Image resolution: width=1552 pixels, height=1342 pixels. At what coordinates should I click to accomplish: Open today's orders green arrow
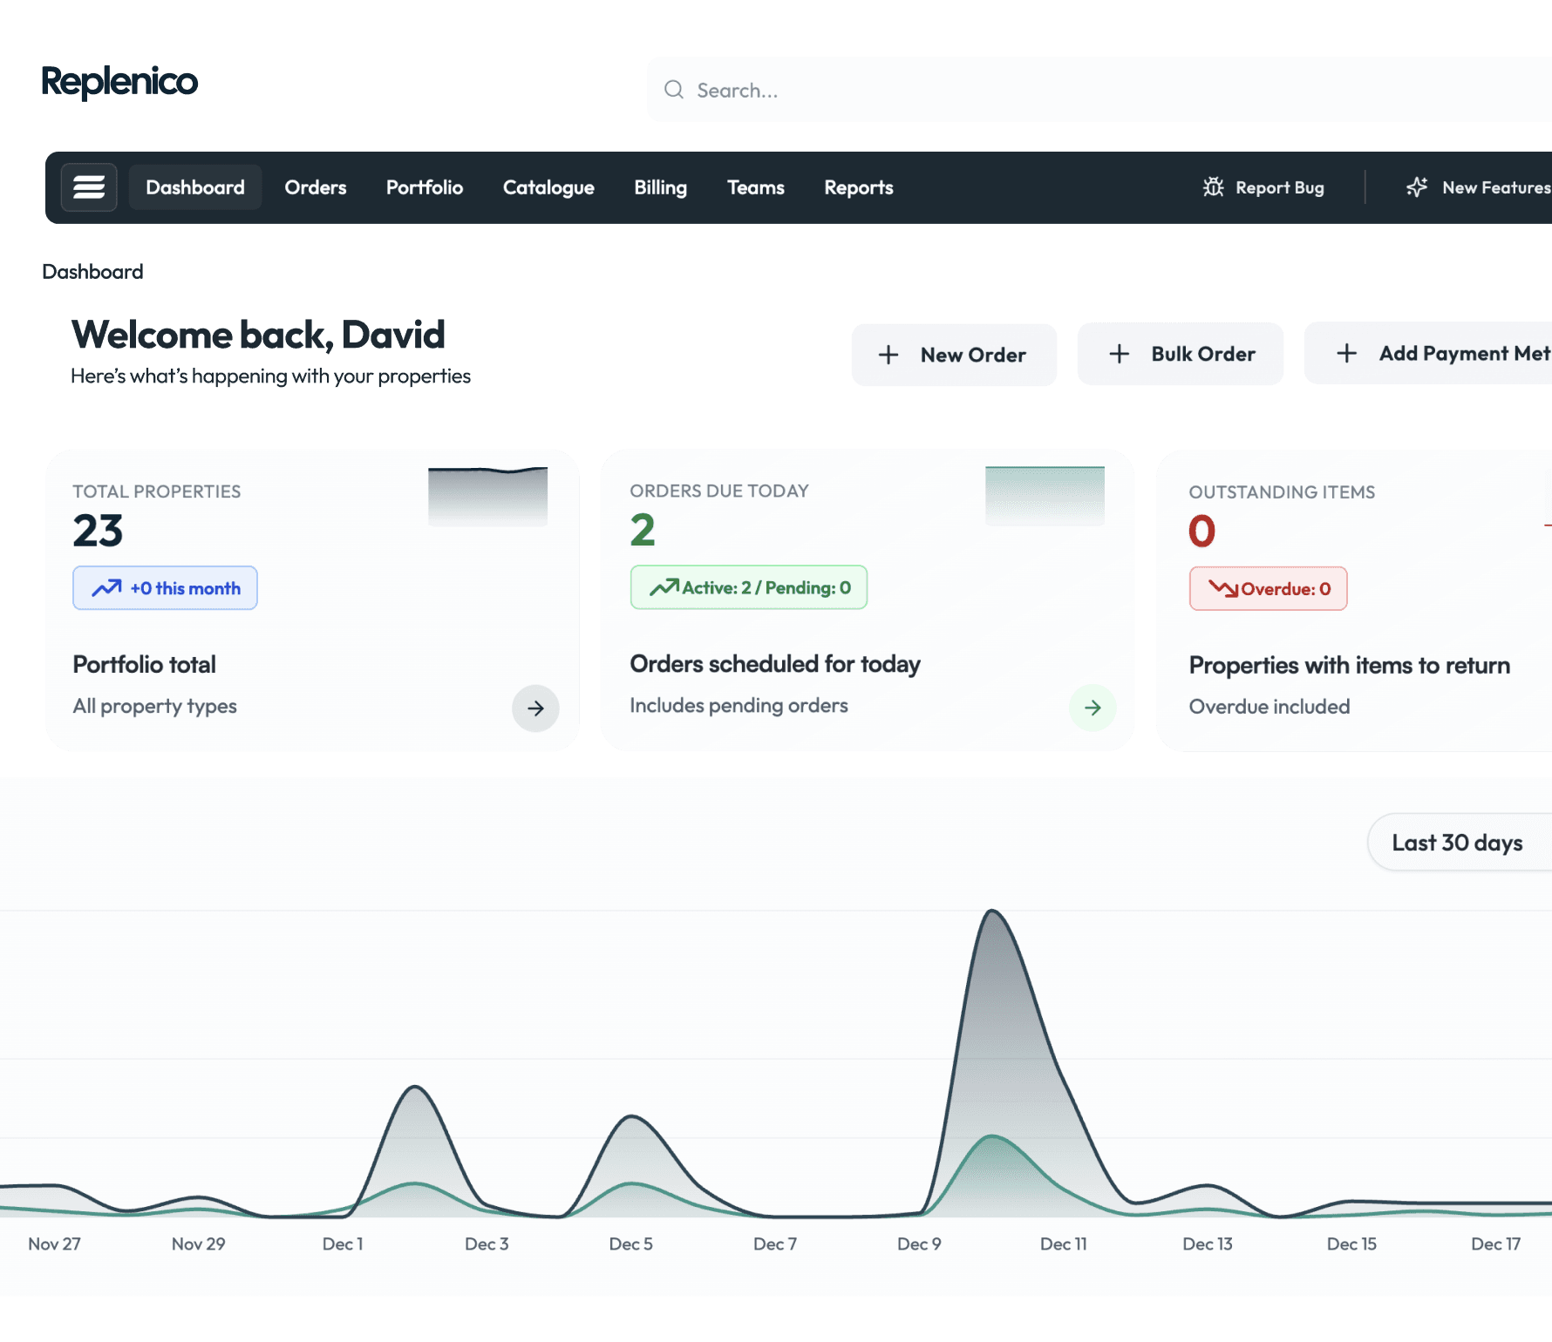click(1093, 708)
